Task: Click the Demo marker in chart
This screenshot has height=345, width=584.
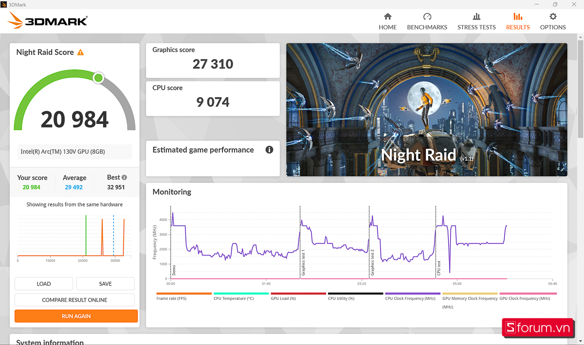Action: point(173,271)
